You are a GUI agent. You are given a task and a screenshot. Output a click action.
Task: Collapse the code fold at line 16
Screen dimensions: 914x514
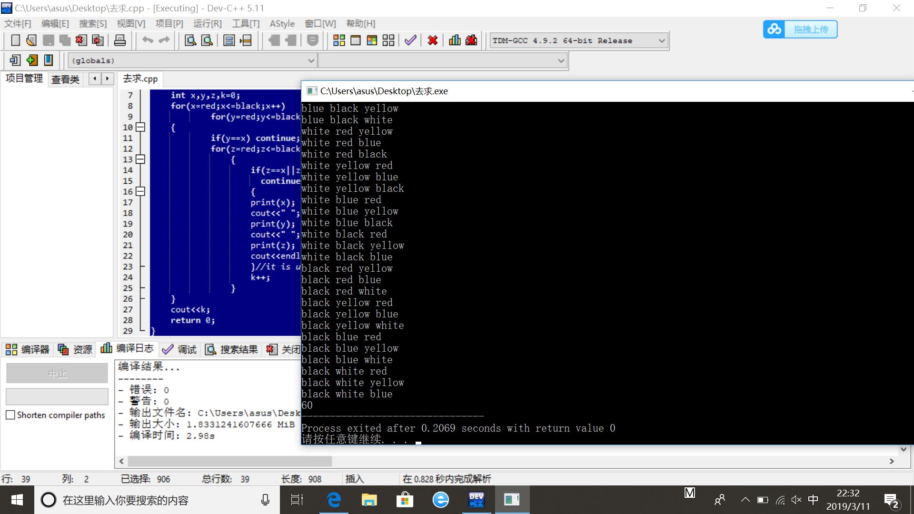pyautogui.click(x=140, y=191)
